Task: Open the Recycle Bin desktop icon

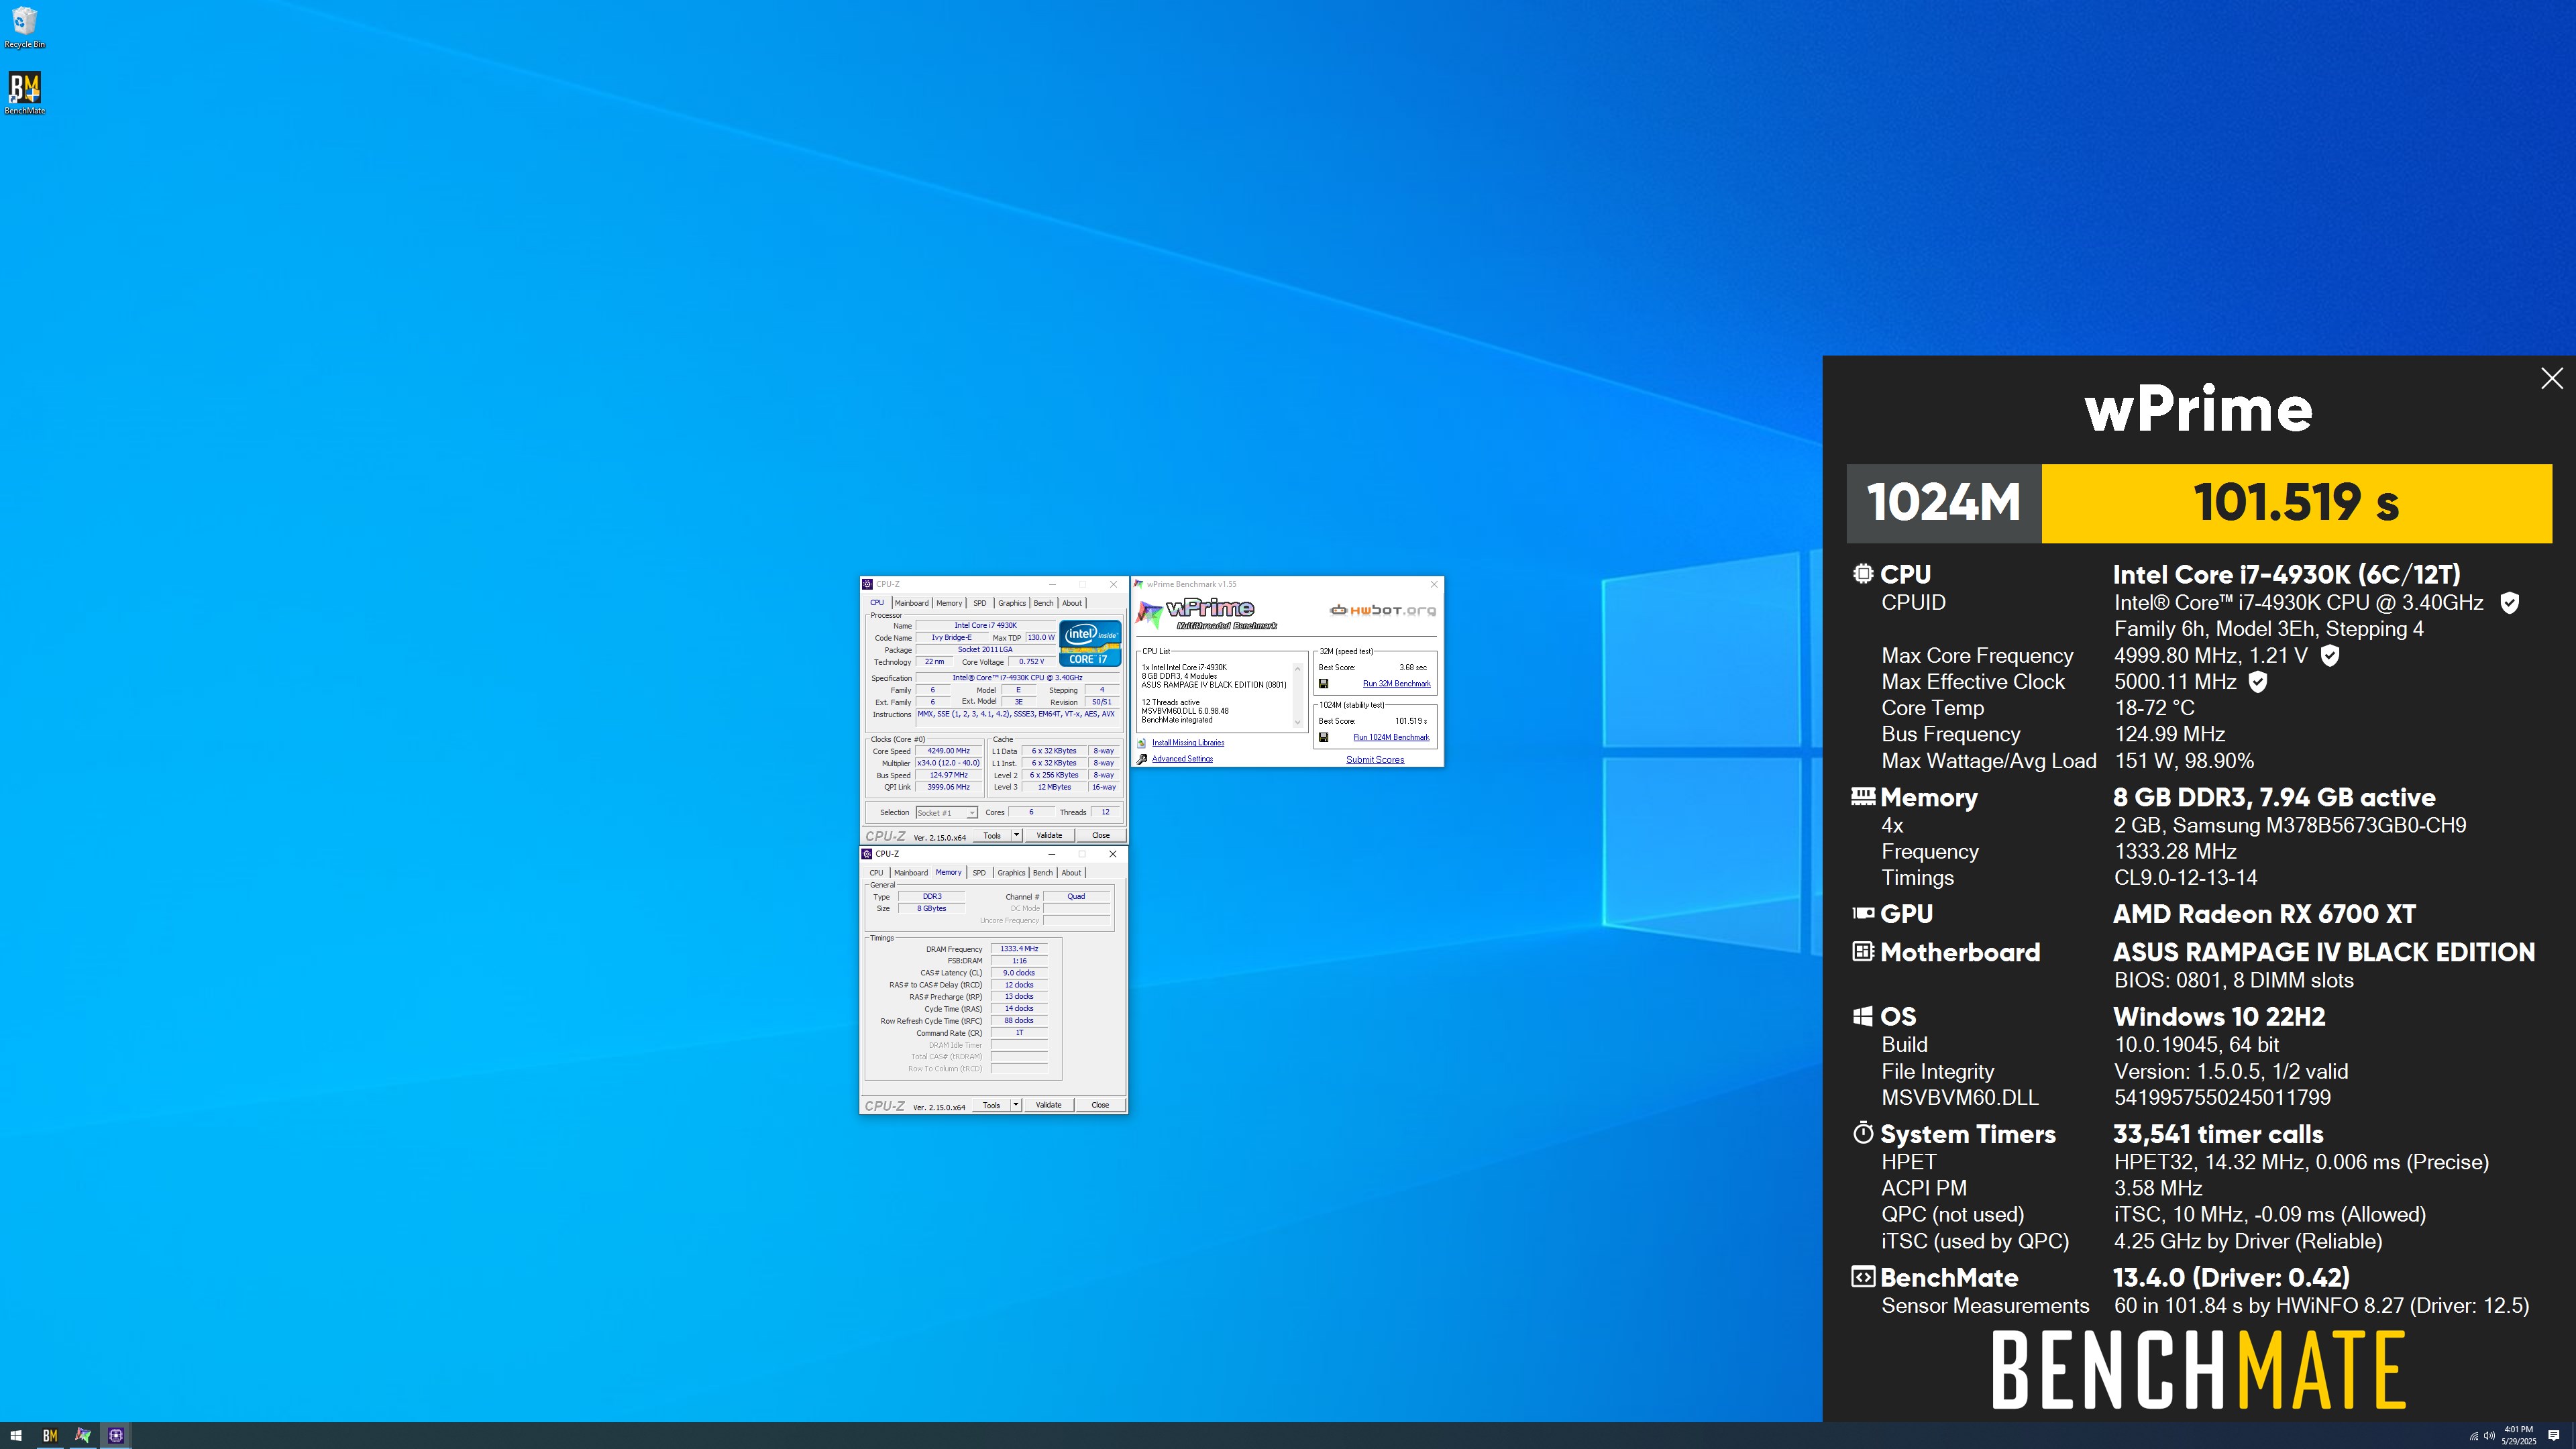Action: point(25,27)
